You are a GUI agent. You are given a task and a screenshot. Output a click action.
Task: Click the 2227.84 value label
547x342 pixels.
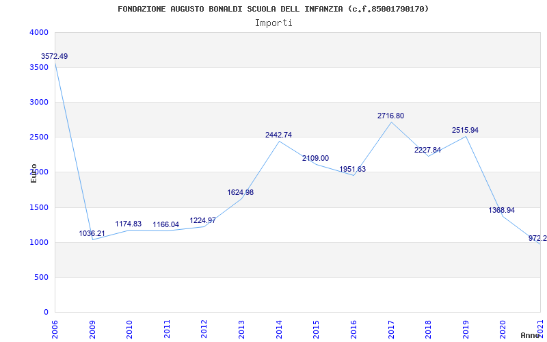click(428, 150)
